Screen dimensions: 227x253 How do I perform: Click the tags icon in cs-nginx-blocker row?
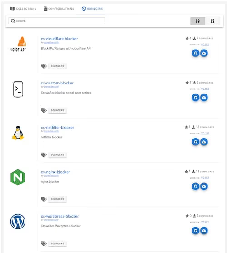click(44, 199)
